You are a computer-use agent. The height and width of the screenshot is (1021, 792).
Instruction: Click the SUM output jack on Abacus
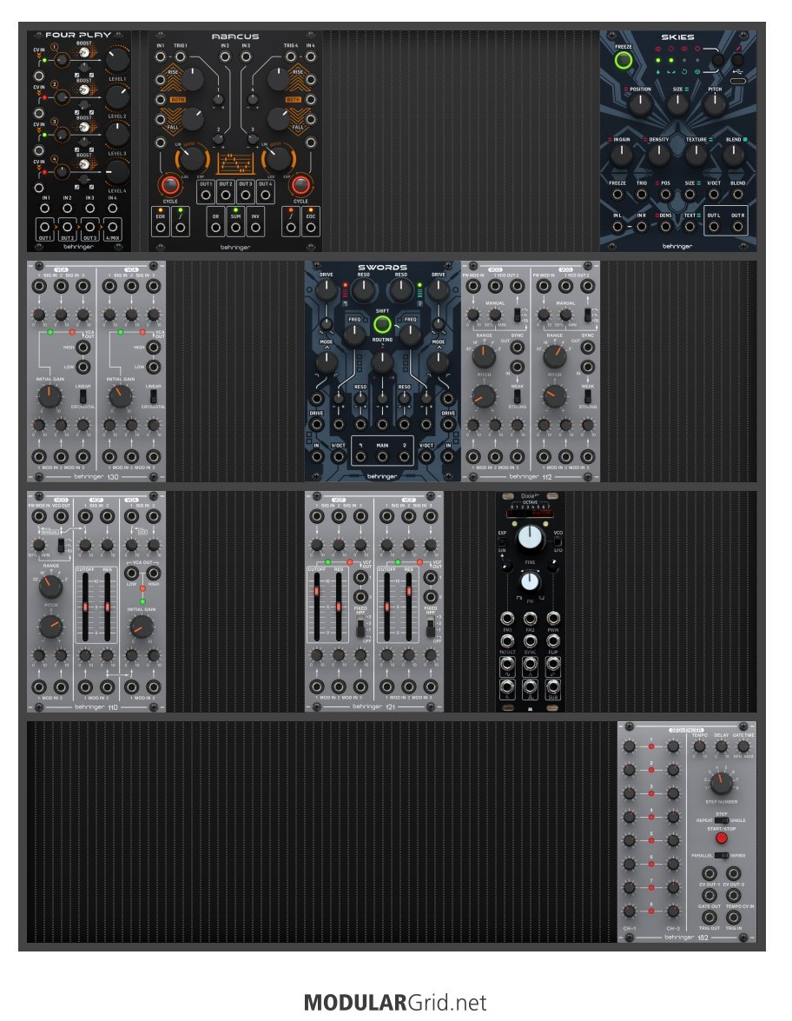click(x=235, y=228)
